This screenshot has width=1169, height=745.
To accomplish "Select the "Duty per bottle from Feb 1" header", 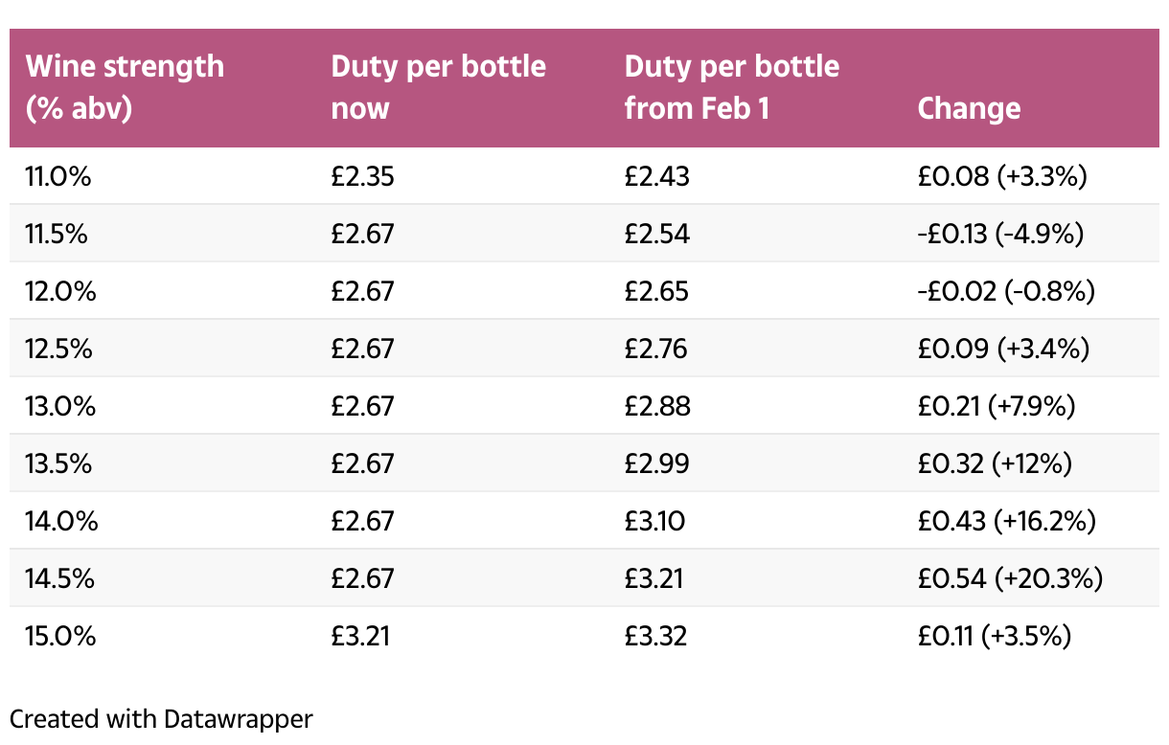I will click(x=731, y=87).
